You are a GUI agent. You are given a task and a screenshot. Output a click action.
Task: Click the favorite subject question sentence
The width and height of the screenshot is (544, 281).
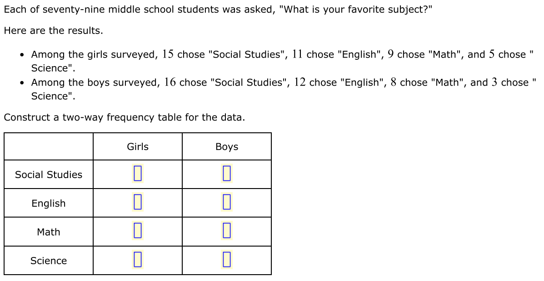pyautogui.click(x=218, y=10)
